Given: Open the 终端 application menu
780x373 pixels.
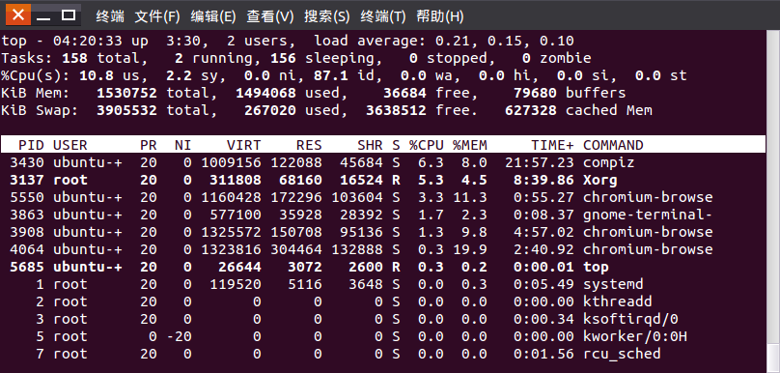Looking at the screenshot, I should pyautogui.click(x=110, y=16).
